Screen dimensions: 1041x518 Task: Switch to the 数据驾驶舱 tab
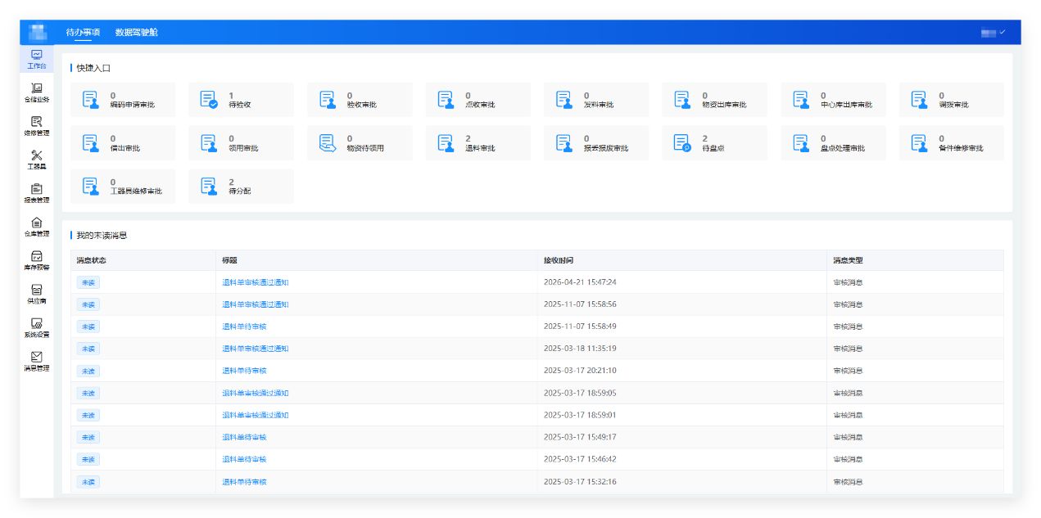click(x=136, y=33)
